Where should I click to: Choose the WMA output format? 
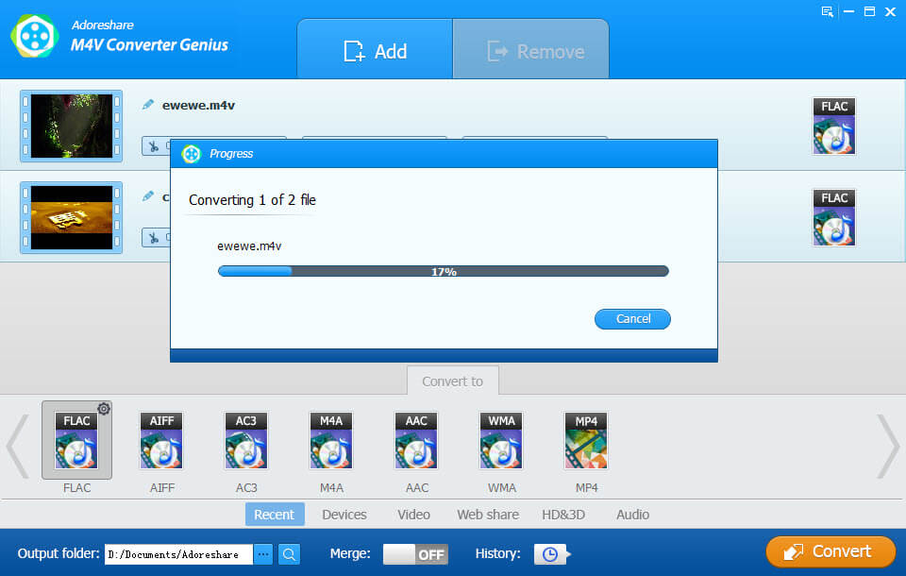501,440
